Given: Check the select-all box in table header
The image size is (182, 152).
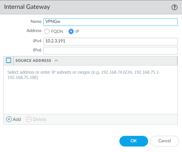Looking at the screenshot, I should [x=9, y=60].
